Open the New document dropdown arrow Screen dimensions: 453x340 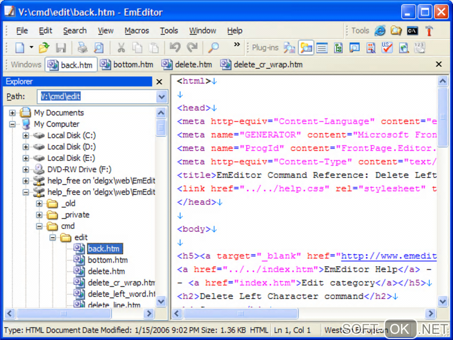(31, 48)
